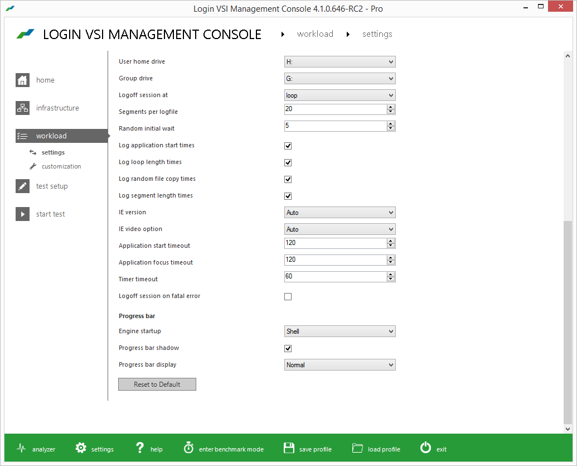Click the benchmark mode stopwatch icon
577x466 pixels.
click(188, 448)
